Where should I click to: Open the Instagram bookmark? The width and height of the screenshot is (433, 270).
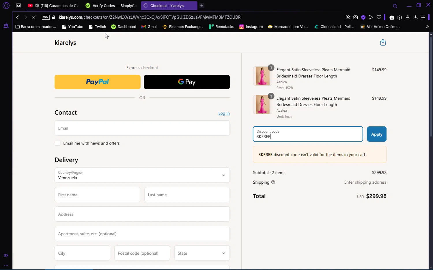coord(251,27)
